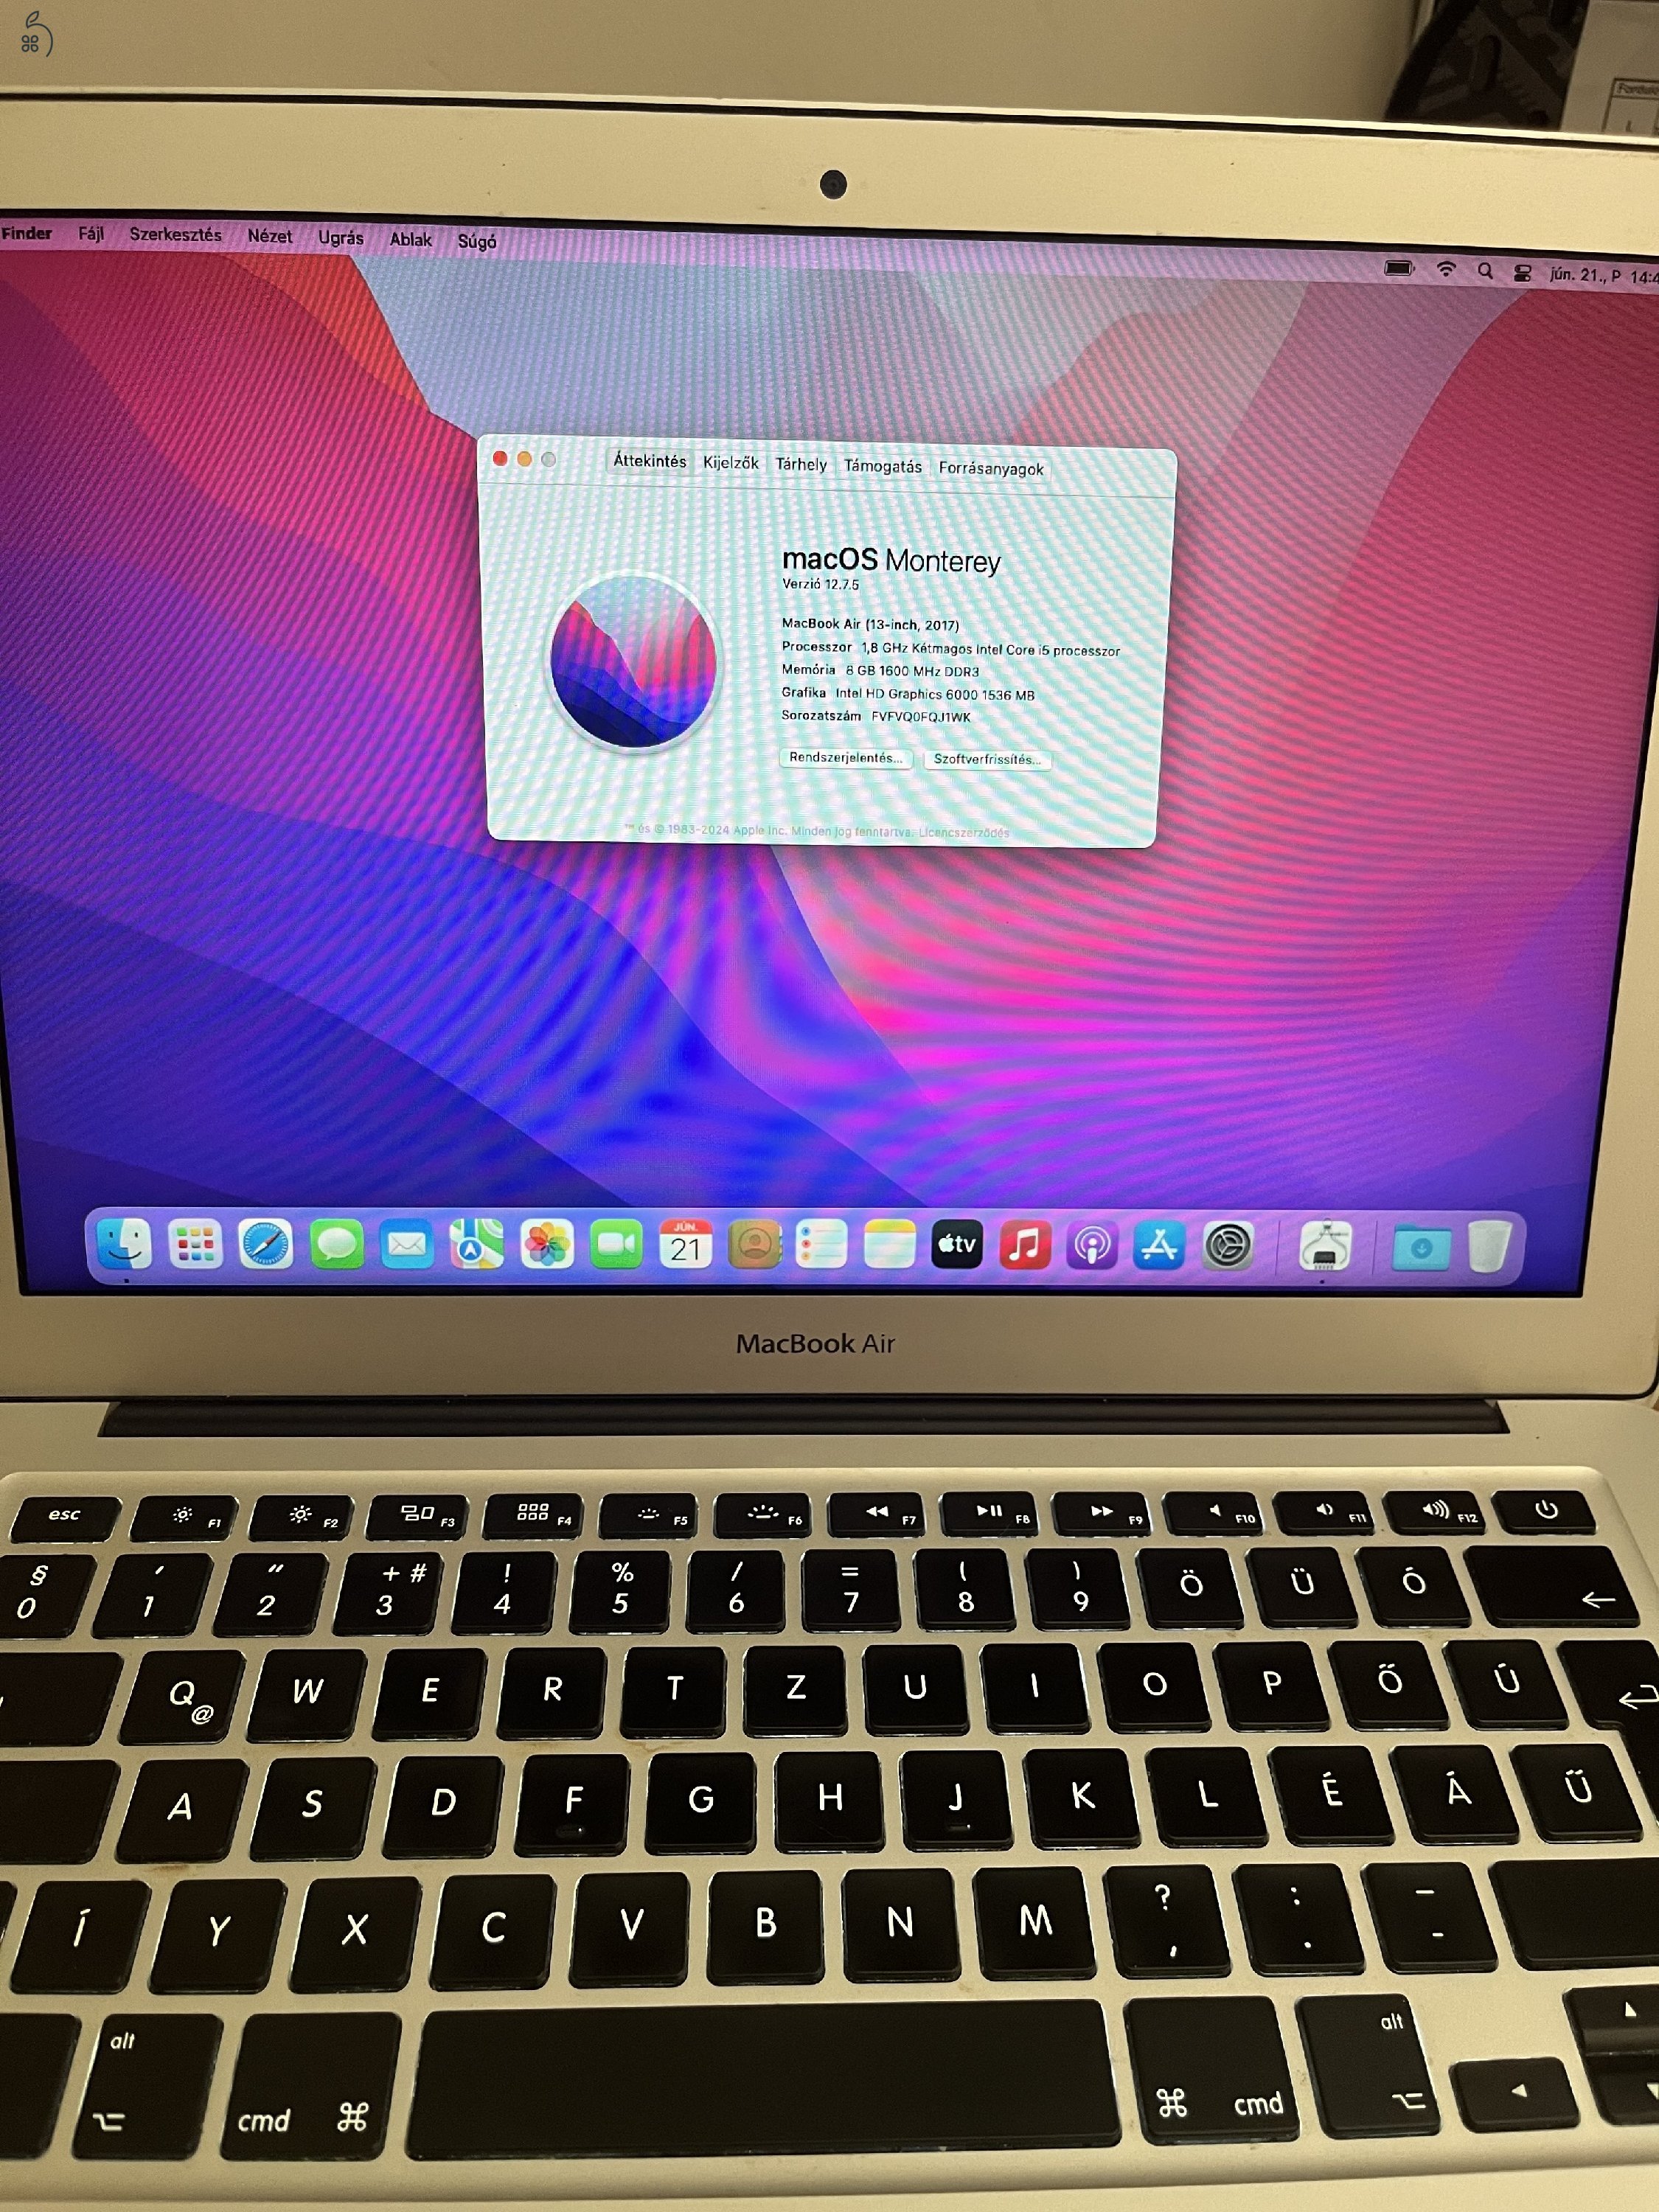Open Control Center from the menu bar
Screen dimensions: 1659x2212
point(1522,273)
